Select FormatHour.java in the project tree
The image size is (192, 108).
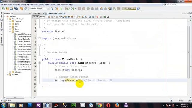[x=23, y=59]
